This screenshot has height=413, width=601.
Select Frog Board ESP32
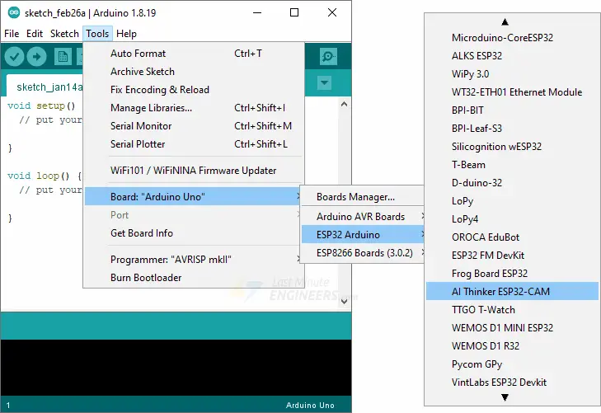512,273
